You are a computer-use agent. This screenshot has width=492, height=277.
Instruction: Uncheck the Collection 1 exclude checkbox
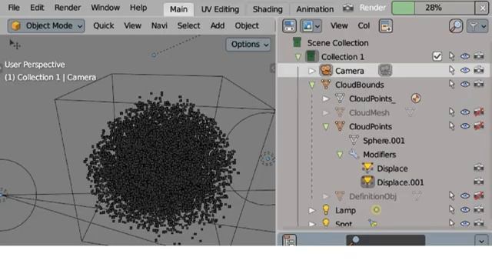point(437,56)
